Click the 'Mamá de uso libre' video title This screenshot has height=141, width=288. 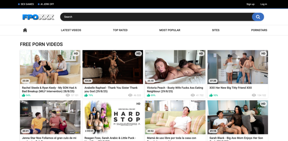[172, 139]
